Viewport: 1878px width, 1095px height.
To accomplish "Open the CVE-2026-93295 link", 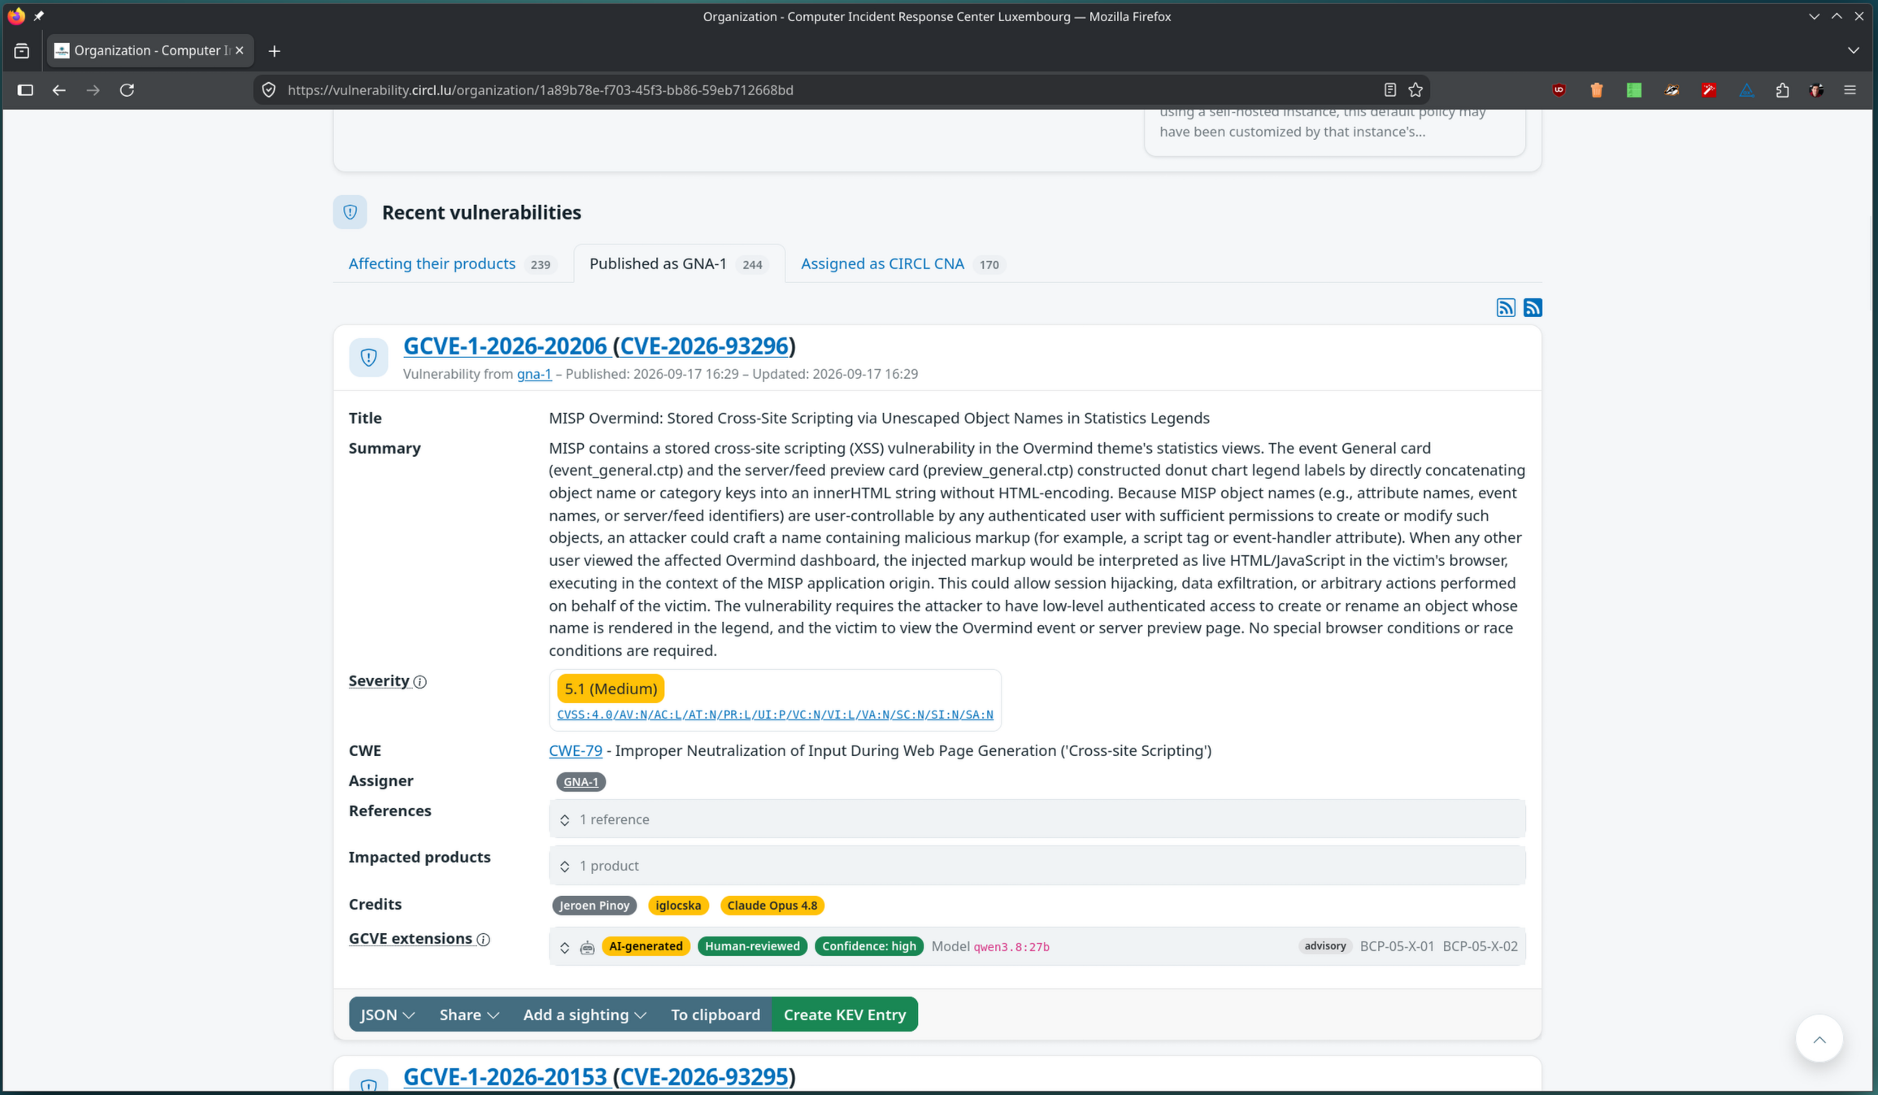I will [x=704, y=1077].
